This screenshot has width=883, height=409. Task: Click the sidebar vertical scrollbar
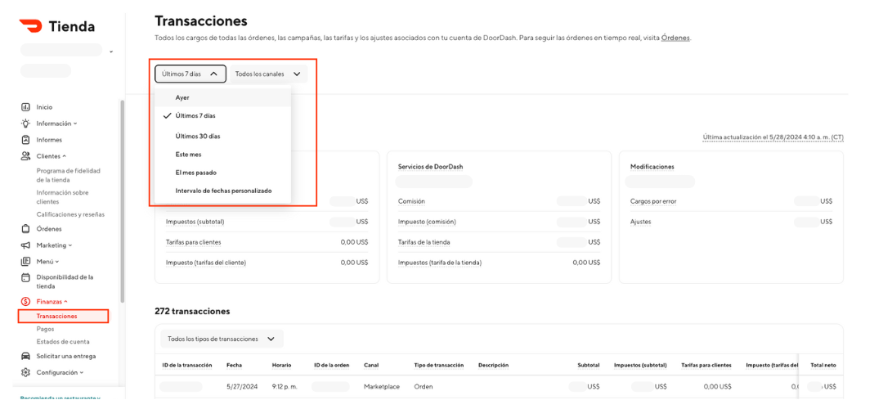[123, 201]
